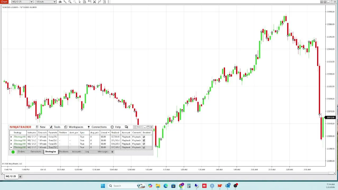
Task: Click the last chart toolbar list icon
Action: 109,2
